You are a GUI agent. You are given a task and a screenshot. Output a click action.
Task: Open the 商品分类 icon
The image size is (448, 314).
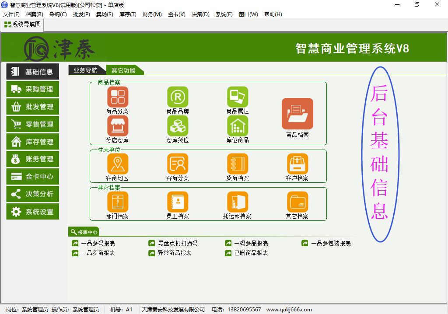pyautogui.click(x=117, y=97)
